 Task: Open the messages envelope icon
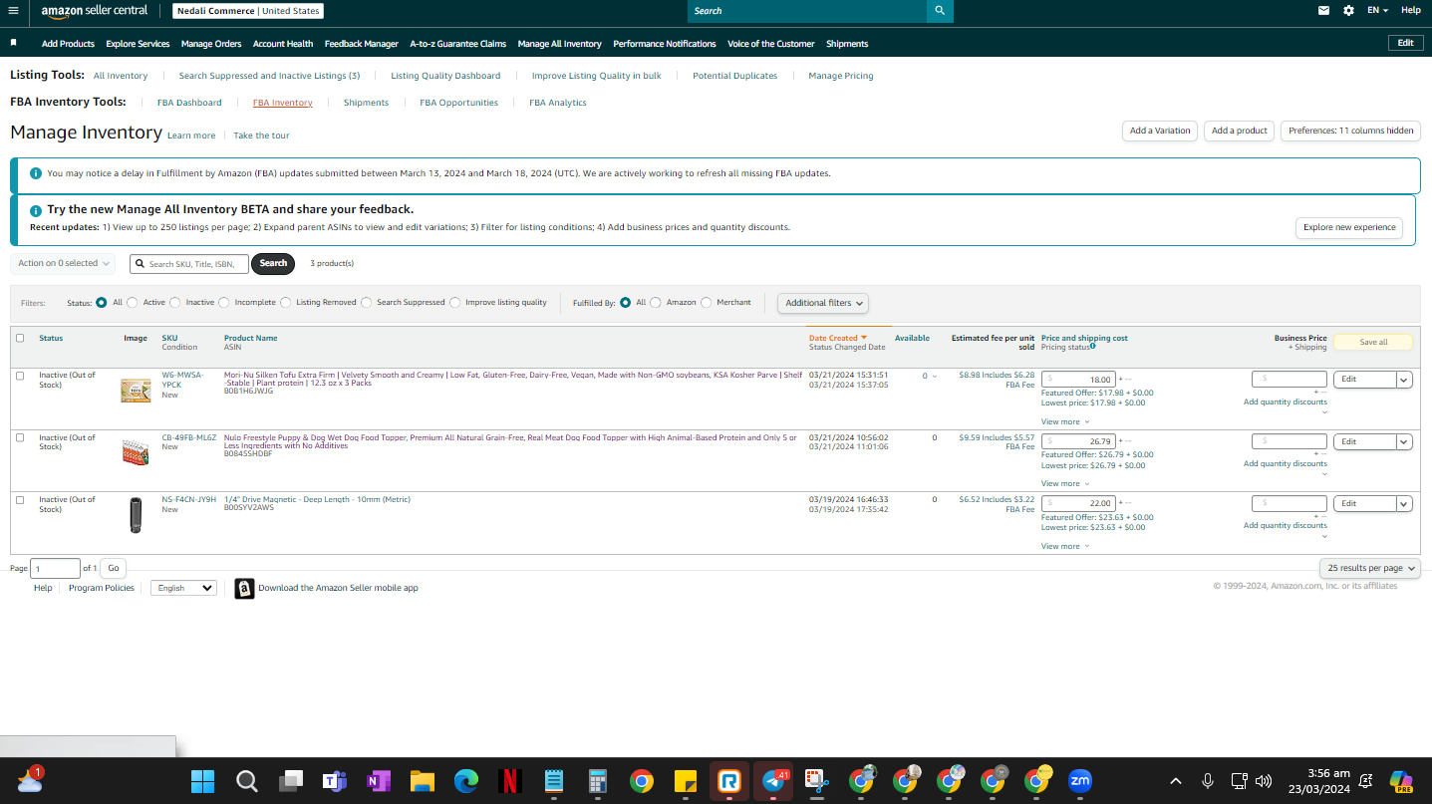(1323, 10)
